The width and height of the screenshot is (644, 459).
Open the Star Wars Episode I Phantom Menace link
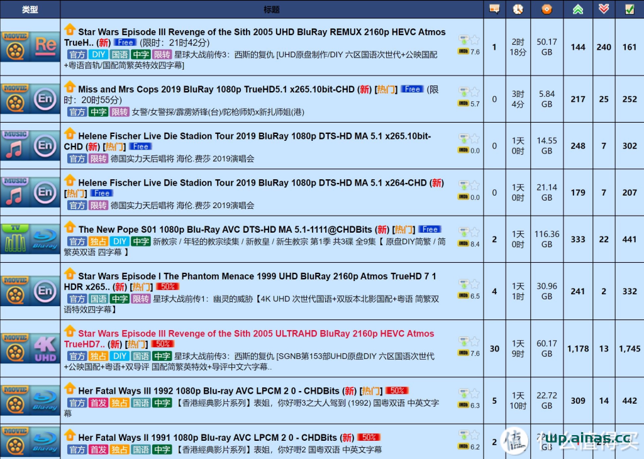(x=250, y=281)
